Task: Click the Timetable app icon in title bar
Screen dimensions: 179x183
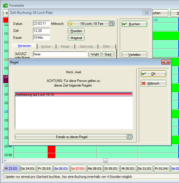Action: [x=5, y=5]
